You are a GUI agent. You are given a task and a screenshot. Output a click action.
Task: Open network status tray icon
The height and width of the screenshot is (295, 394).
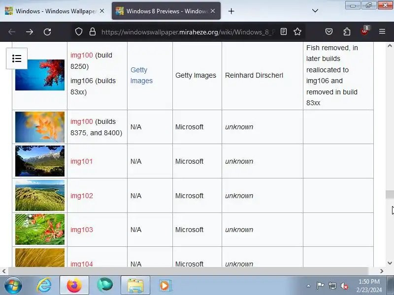pyautogui.click(x=332, y=286)
